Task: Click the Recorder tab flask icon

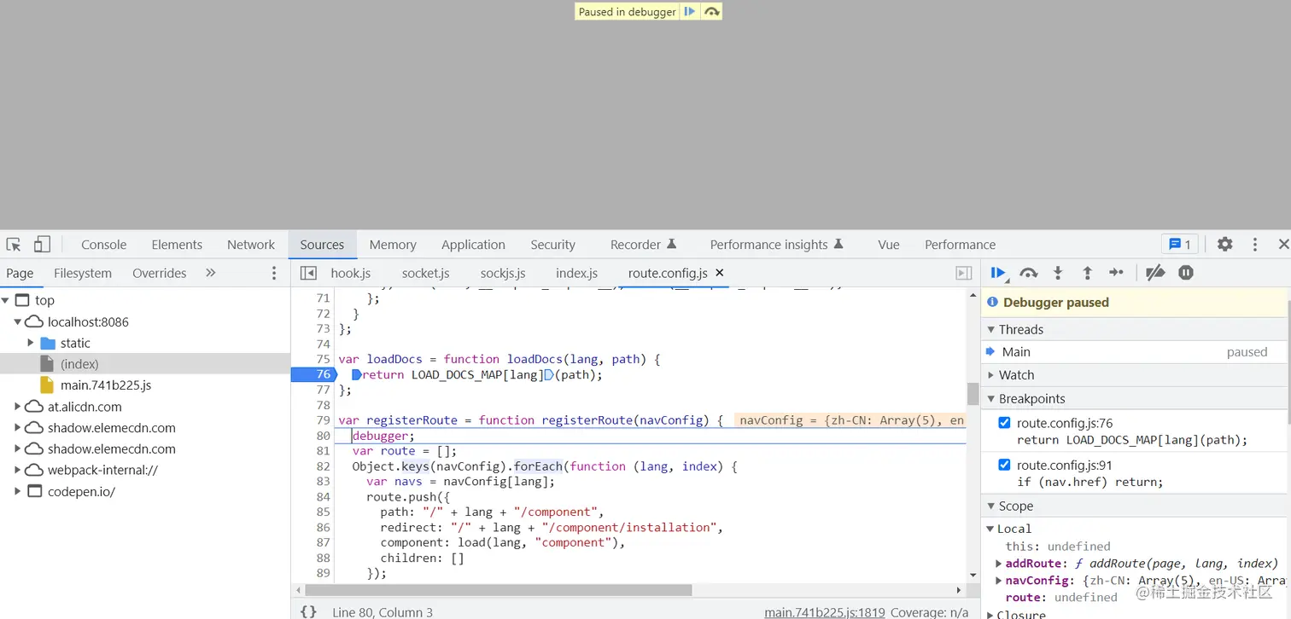Action: (671, 245)
